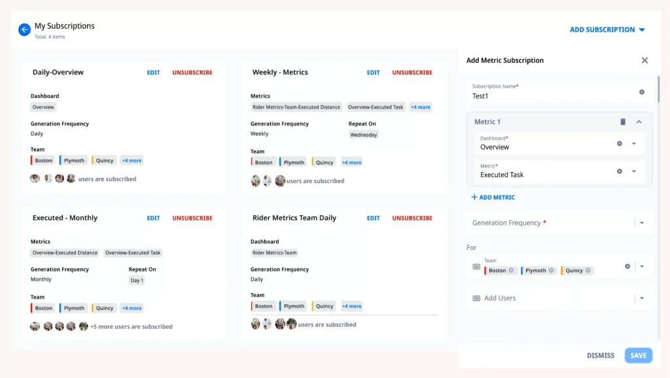This screenshot has width=670, height=378.
Task: Unsubscribe from Weekly - Metrics
Action: tap(412, 73)
